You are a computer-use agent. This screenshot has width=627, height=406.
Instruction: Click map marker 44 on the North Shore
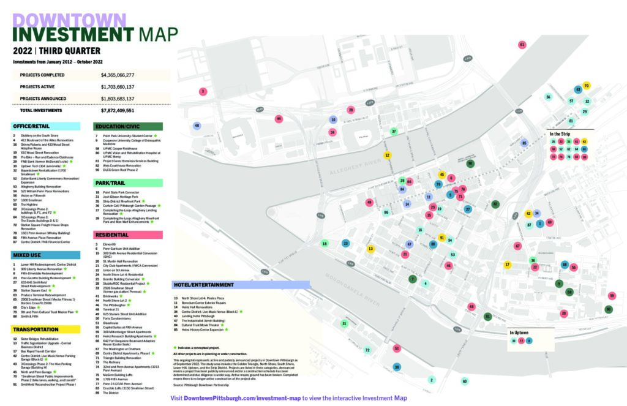pos(279,118)
